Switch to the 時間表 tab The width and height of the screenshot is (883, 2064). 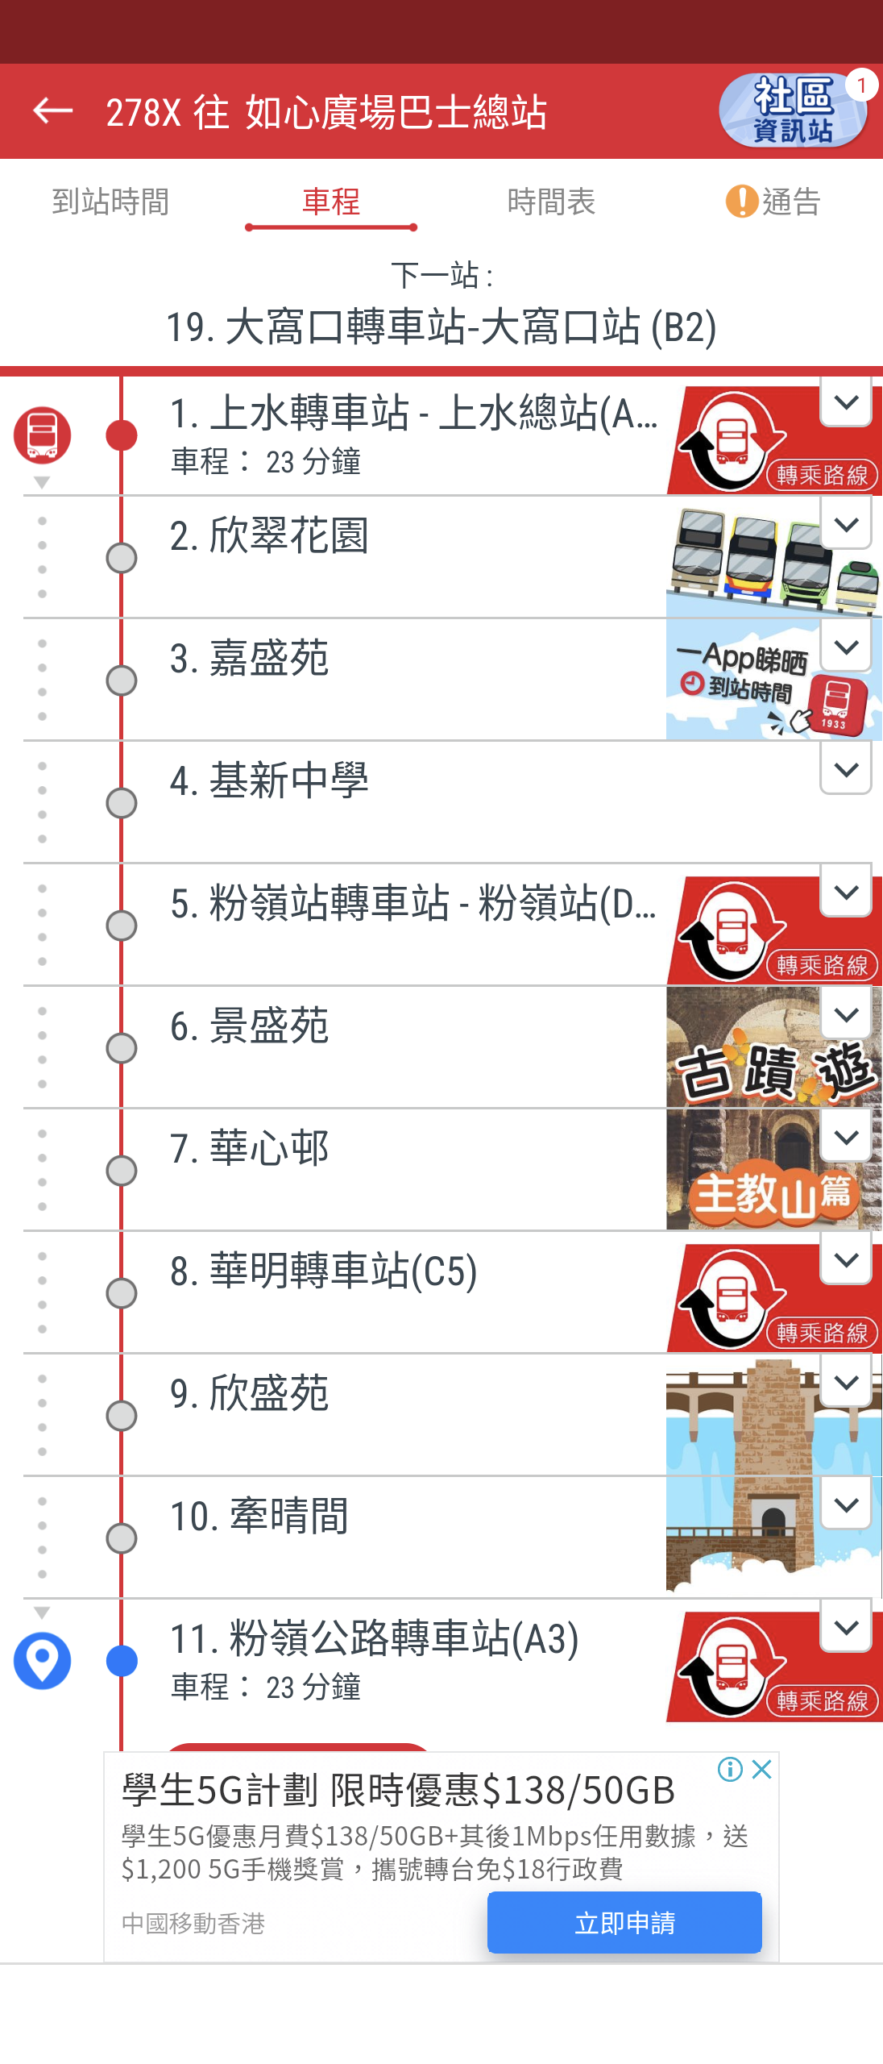point(552,202)
